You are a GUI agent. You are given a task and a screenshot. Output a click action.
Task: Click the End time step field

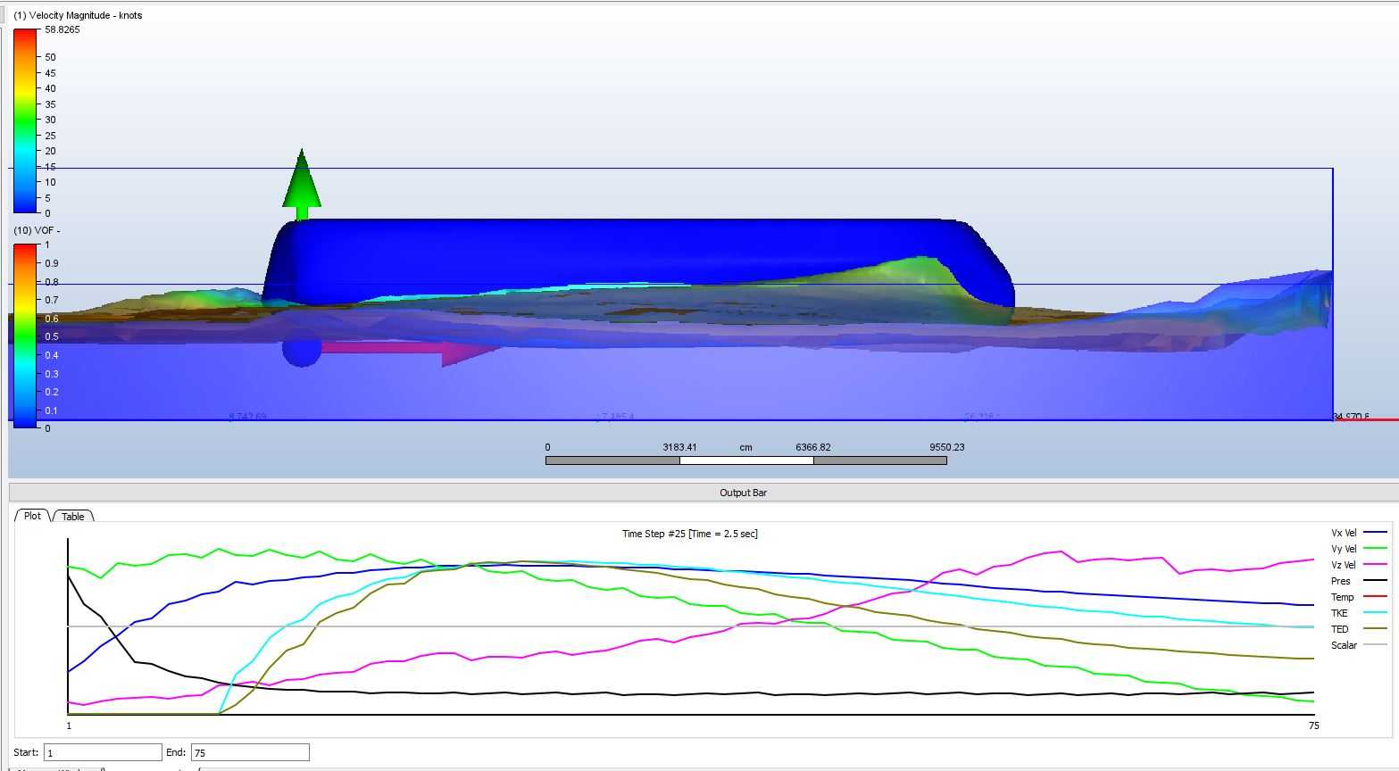click(x=250, y=752)
